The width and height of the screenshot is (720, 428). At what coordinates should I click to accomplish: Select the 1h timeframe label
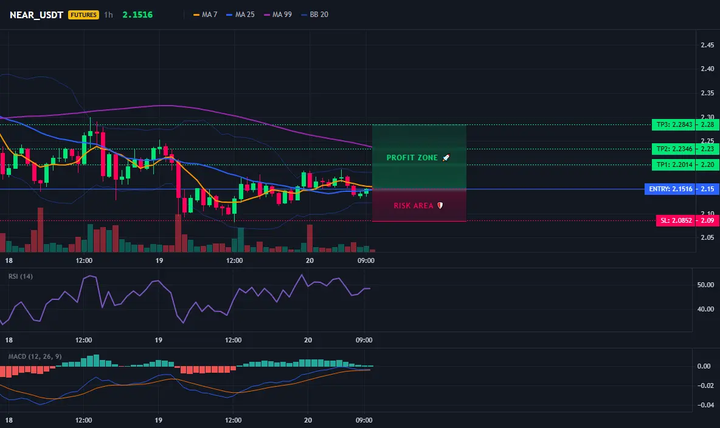click(x=108, y=15)
